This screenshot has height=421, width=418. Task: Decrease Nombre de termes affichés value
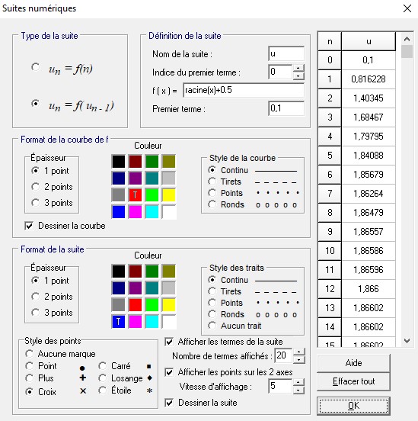(298, 360)
